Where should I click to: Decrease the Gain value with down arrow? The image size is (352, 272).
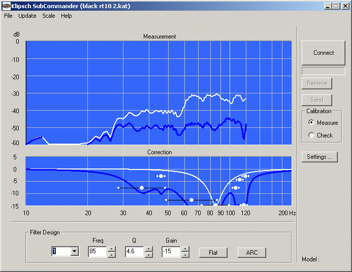(185, 255)
